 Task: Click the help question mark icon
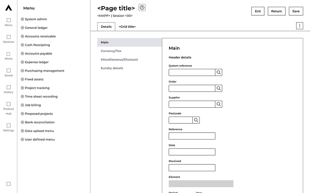pos(142,7)
